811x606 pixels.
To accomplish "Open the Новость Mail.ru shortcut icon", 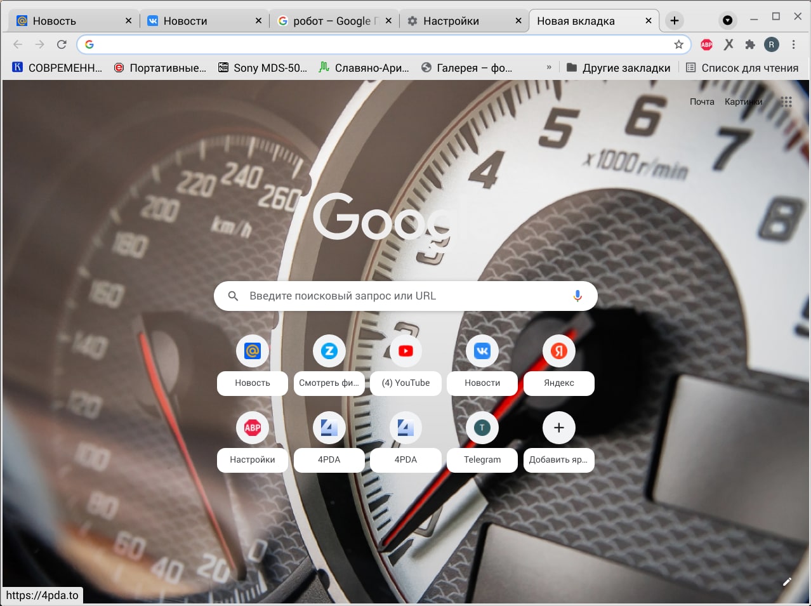I will [x=253, y=351].
